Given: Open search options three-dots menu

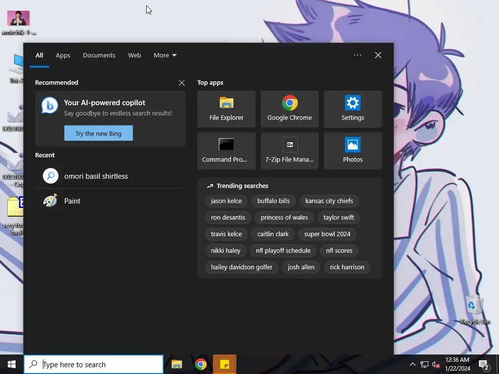Looking at the screenshot, I should (357, 55).
